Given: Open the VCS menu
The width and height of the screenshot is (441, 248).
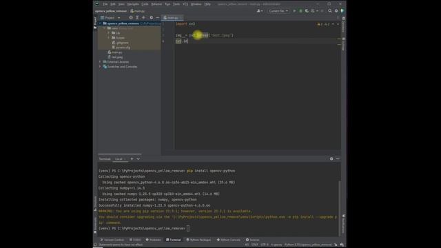Looking at the screenshot, I should coord(185,4).
